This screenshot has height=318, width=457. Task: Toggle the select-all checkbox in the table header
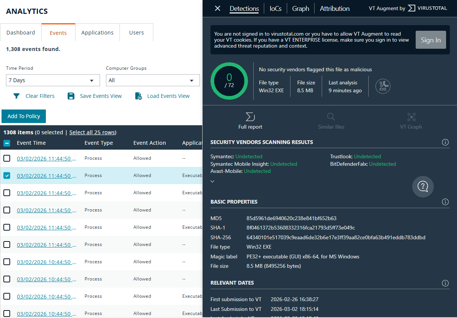pyautogui.click(x=6, y=143)
